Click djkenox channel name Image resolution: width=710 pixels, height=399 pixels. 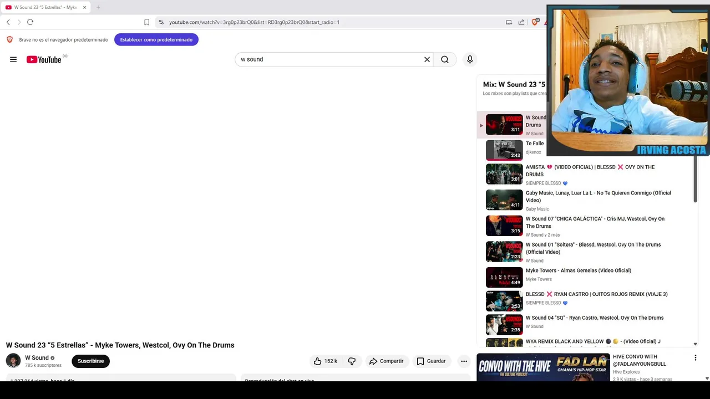click(x=534, y=152)
